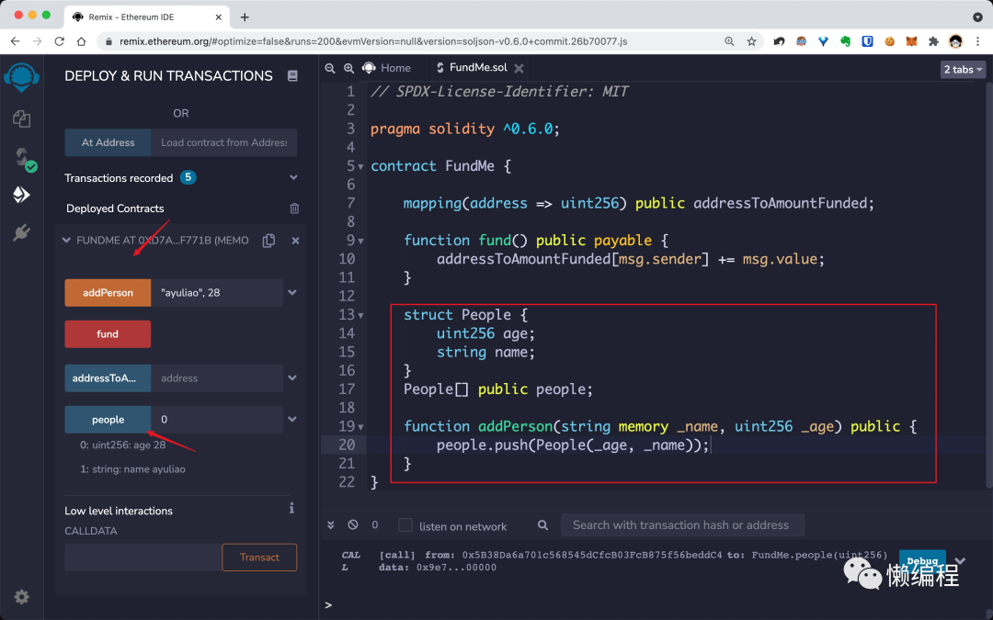
Task: Expand the Transactions recorded section
Action: (293, 178)
